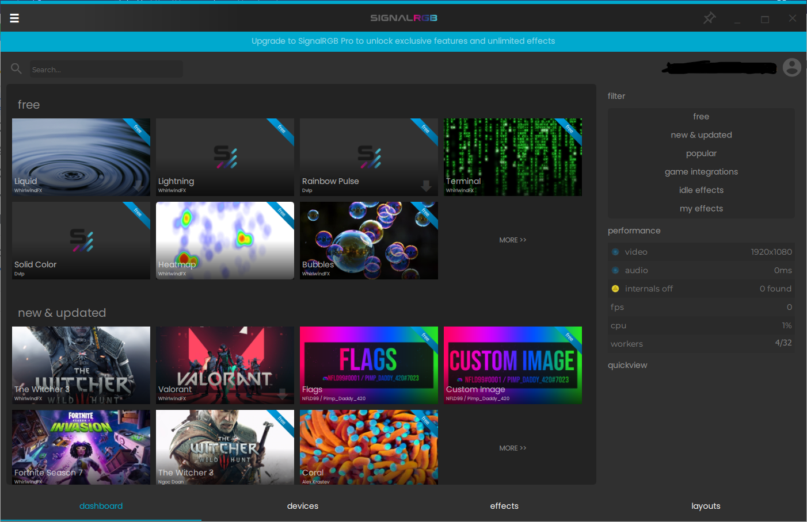This screenshot has width=807, height=522.
Task: Expand new & updated effects with MORE
Action: coord(512,448)
